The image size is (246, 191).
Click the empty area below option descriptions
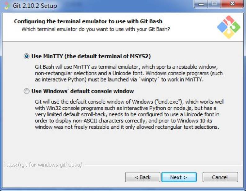coord(123,146)
